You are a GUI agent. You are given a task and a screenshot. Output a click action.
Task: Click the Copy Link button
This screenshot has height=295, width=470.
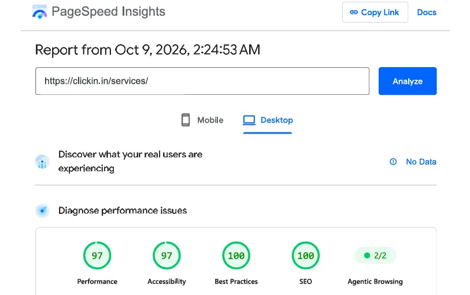coord(375,12)
